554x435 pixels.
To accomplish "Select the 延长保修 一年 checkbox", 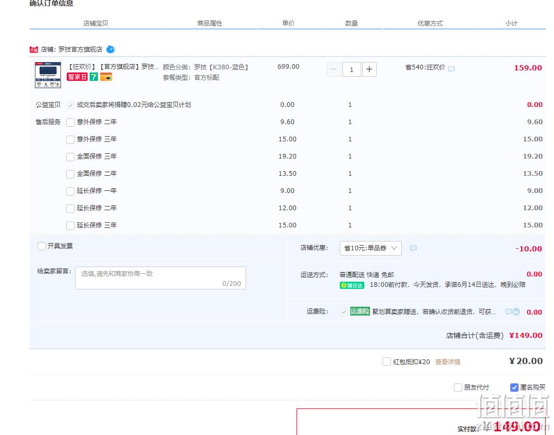I will pos(70,191).
